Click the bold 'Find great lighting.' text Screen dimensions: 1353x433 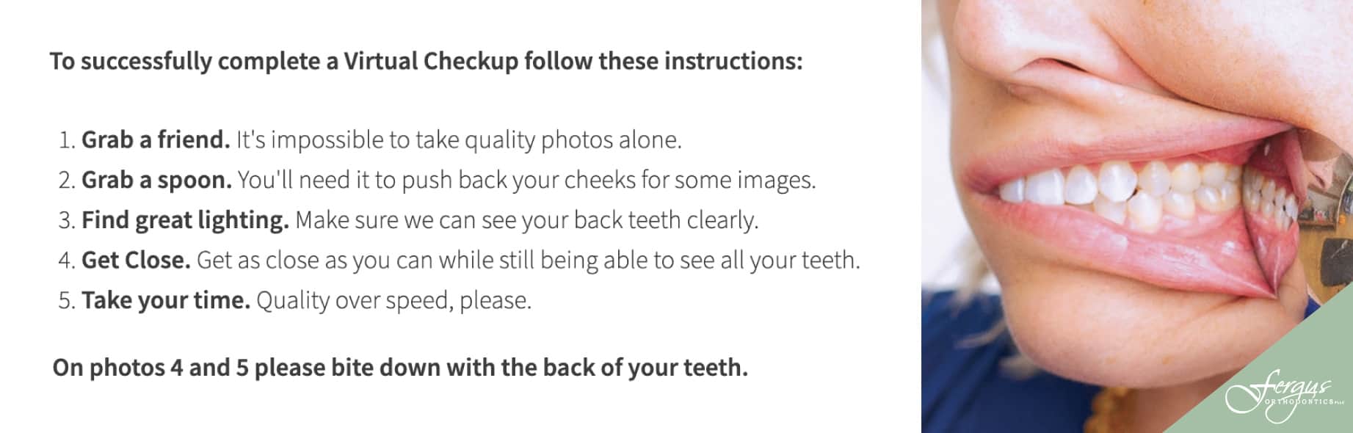tap(185, 220)
